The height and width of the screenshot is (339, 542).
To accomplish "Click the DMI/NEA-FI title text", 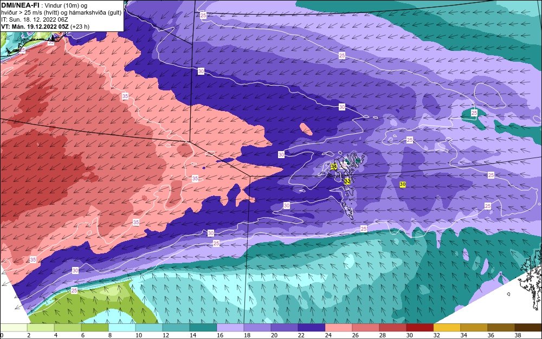I will pos(20,5).
